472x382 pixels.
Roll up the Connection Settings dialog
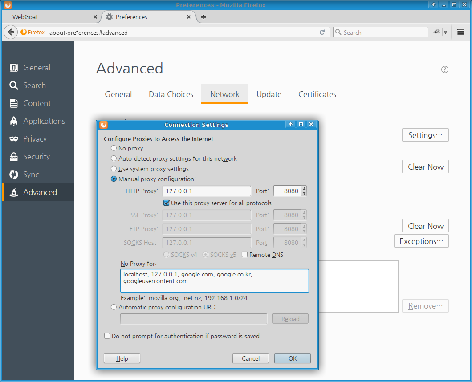pos(291,124)
